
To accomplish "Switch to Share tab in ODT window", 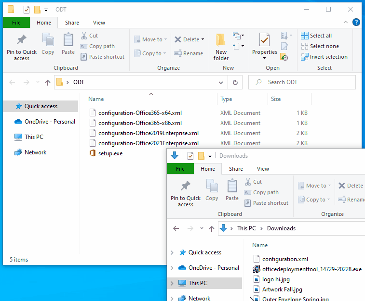I will (x=72, y=23).
